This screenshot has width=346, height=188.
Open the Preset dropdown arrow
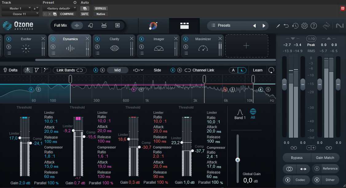(75, 2)
